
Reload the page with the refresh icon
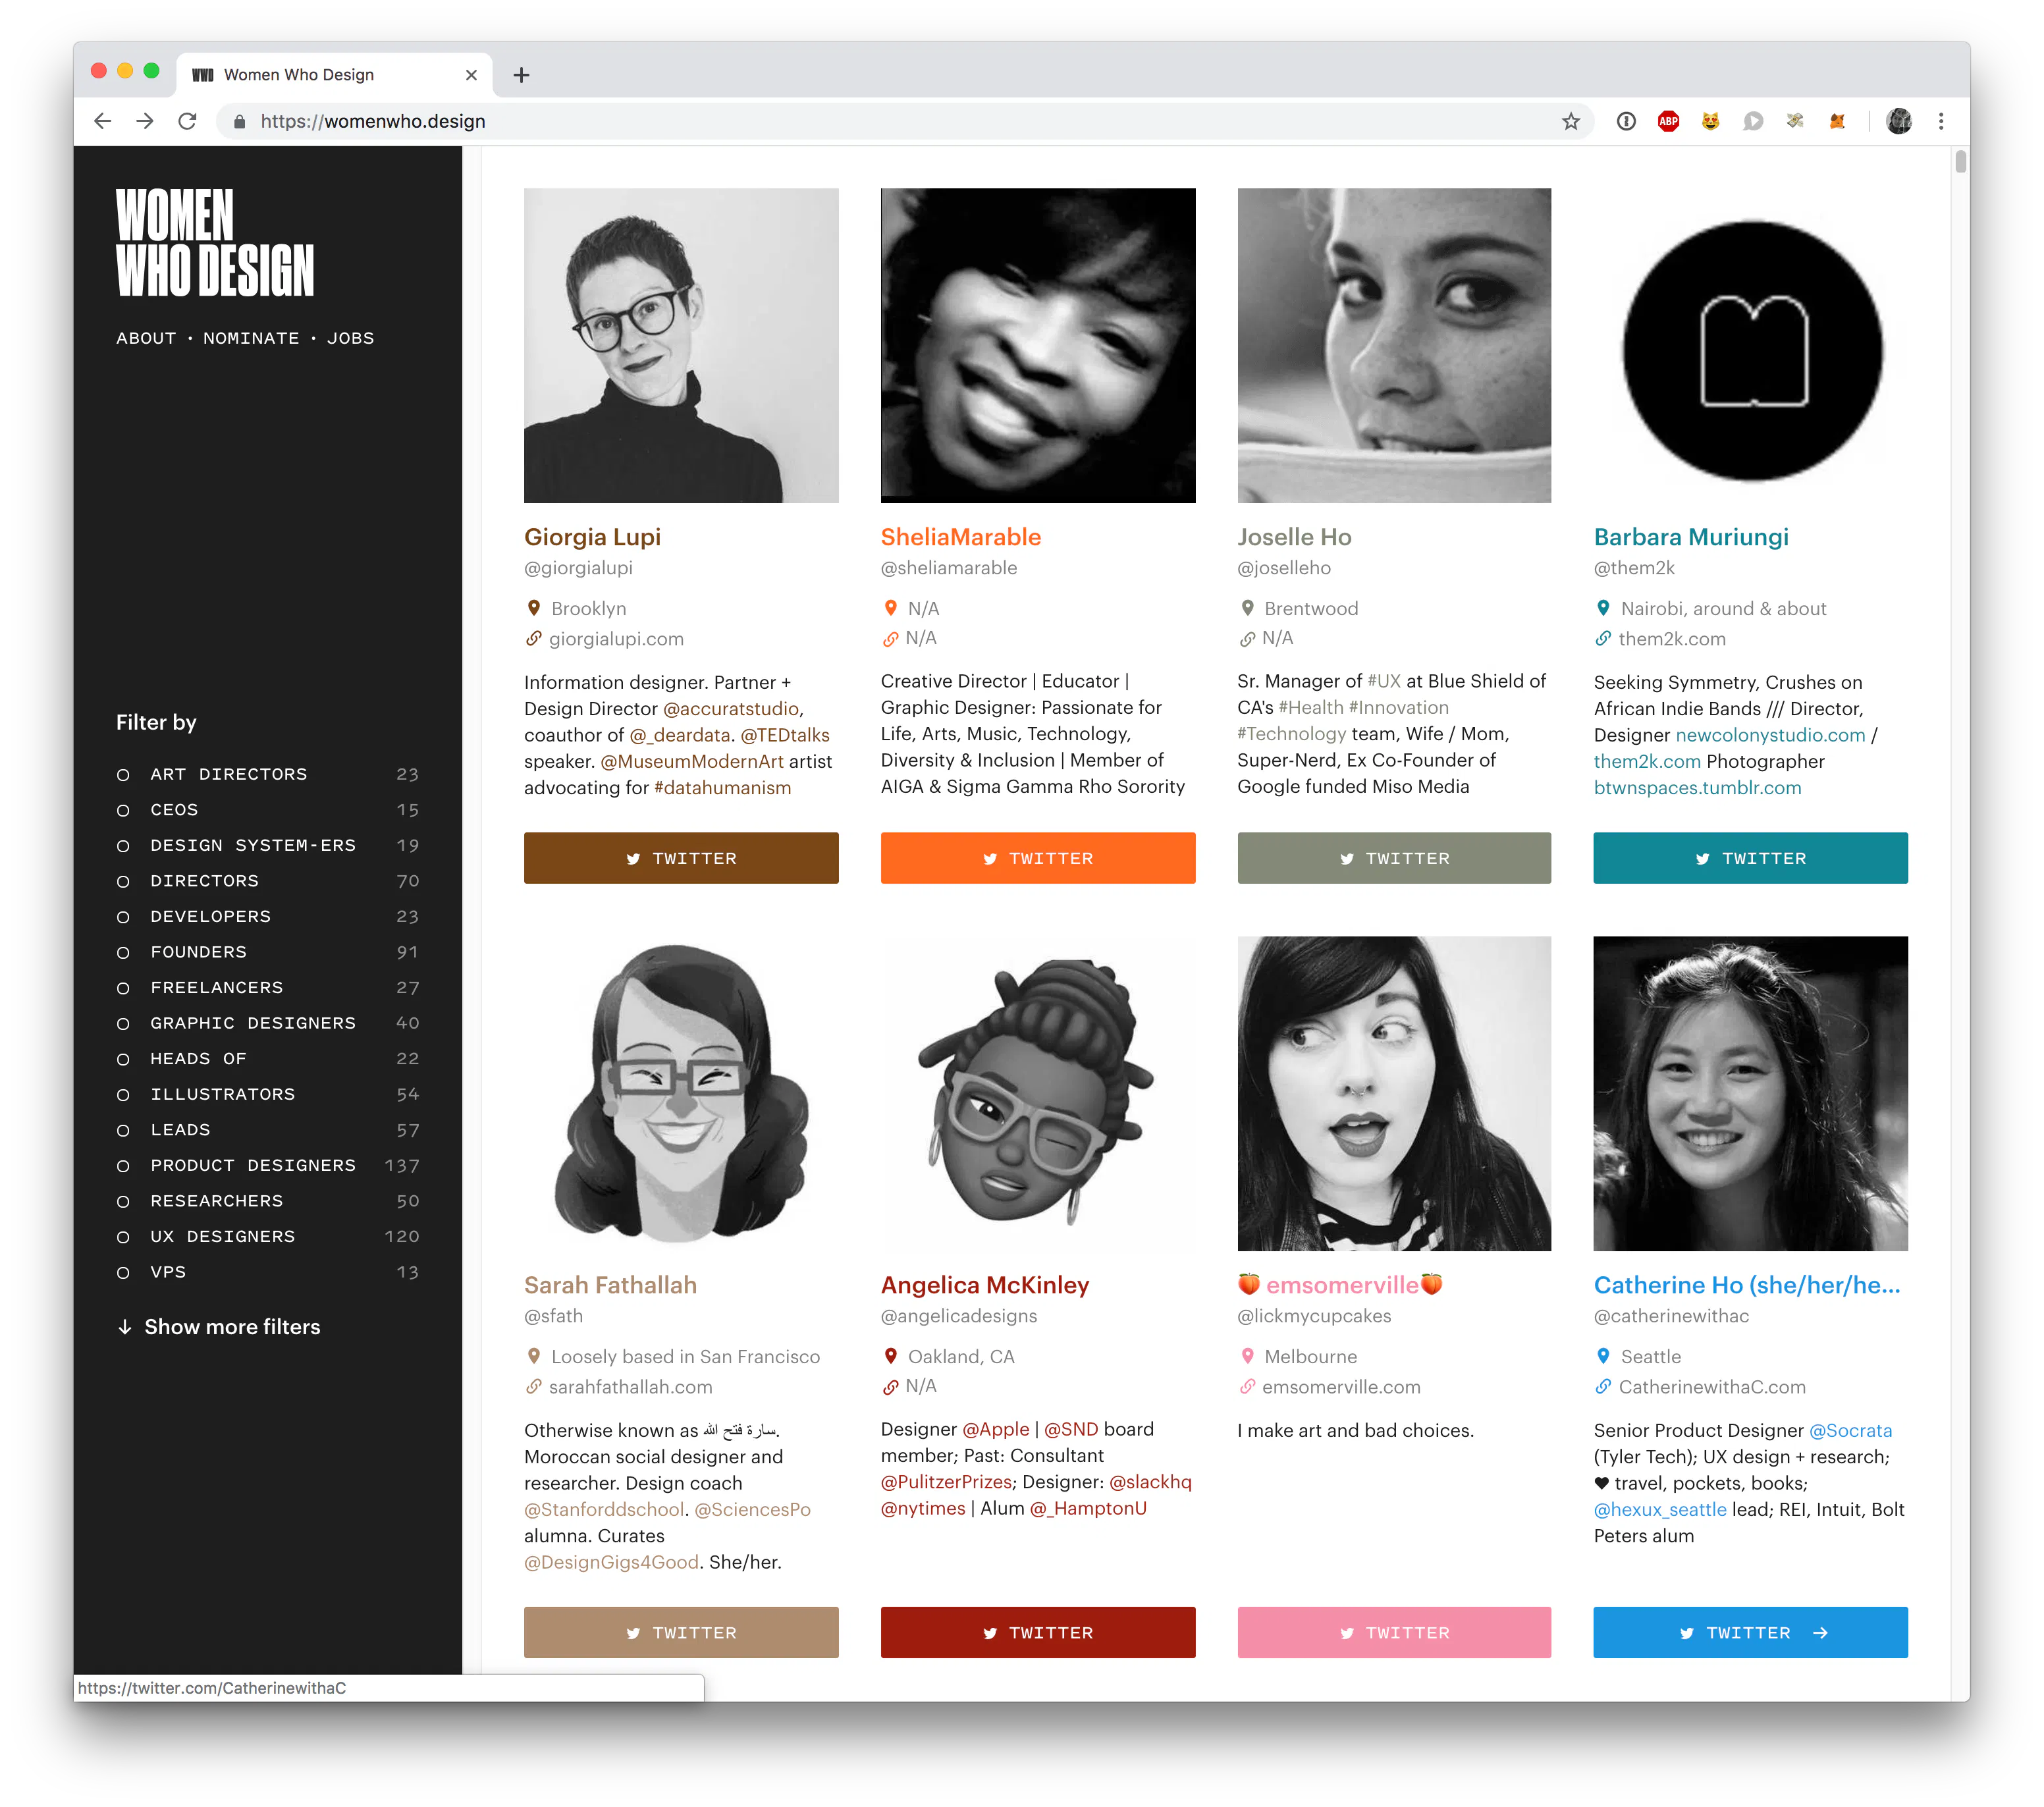tap(187, 121)
